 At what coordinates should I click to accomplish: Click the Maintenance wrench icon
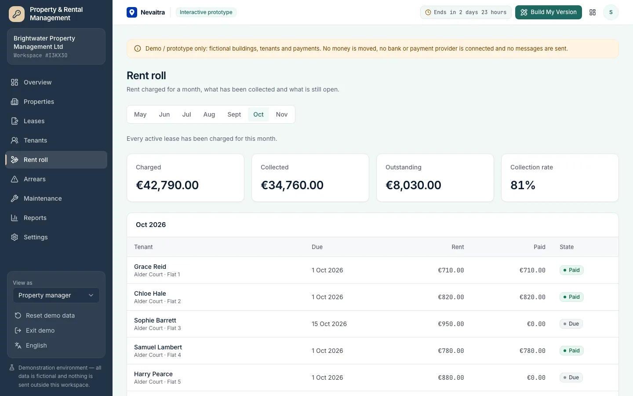pos(15,198)
